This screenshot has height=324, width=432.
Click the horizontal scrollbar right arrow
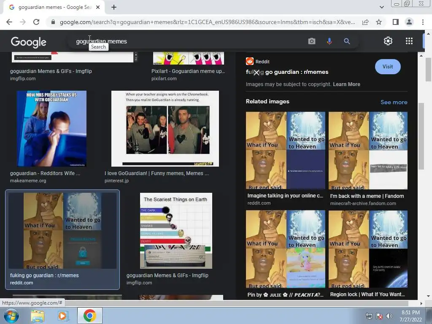(421, 303)
